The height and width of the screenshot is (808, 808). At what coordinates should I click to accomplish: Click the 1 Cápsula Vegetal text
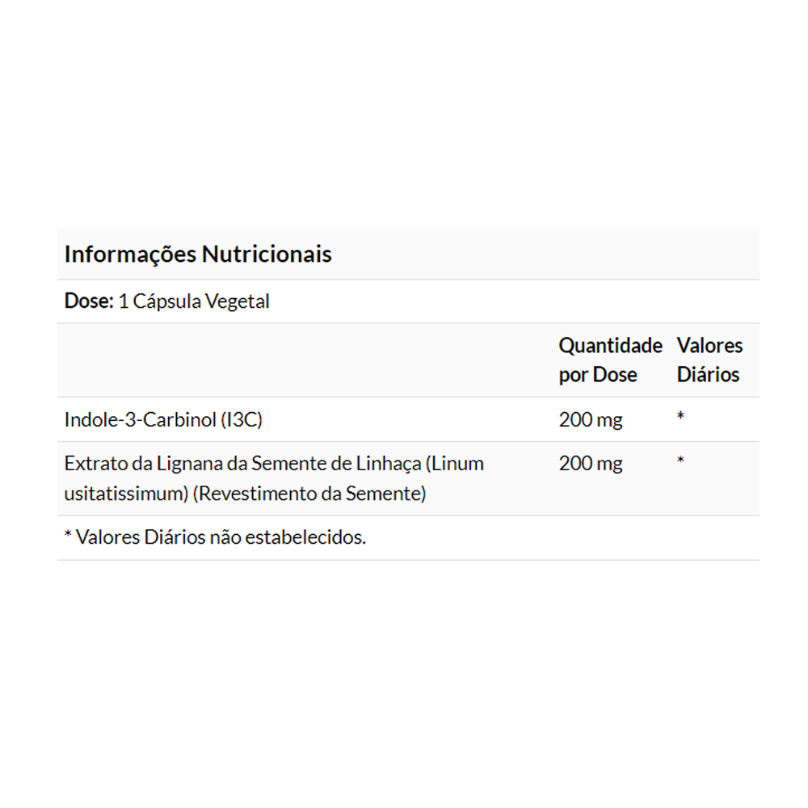pyautogui.click(x=194, y=301)
